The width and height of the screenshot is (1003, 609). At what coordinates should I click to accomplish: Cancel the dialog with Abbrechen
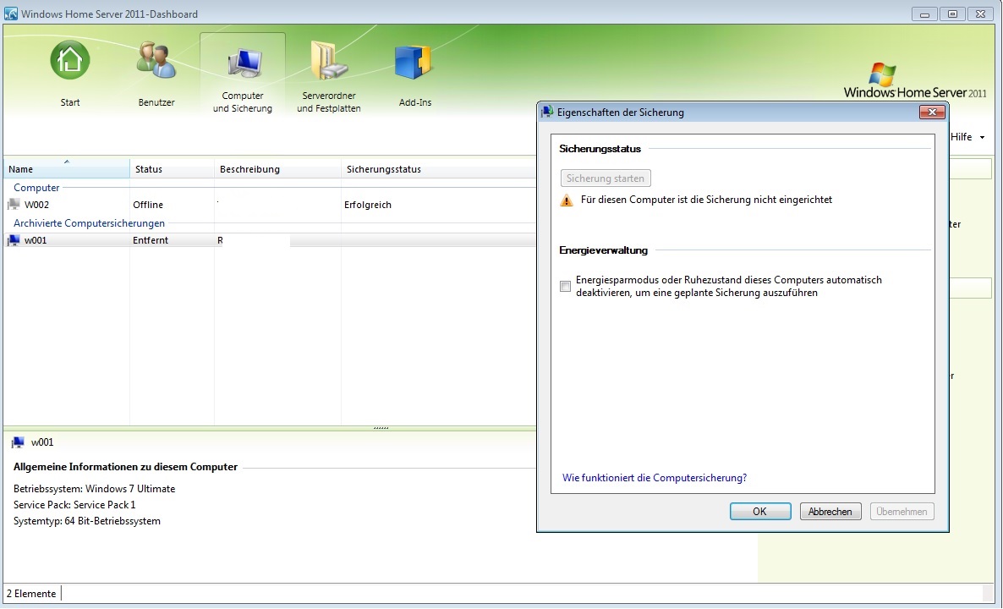click(x=830, y=511)
